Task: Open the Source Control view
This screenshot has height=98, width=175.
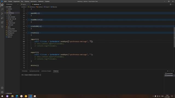Action: [x=2, y=14]
